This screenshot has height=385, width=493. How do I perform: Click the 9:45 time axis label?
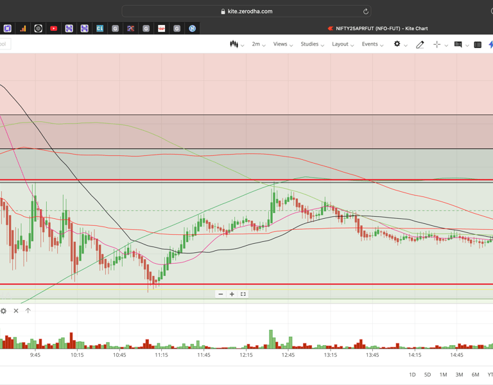pyautogui.click(x=35, y=355)
